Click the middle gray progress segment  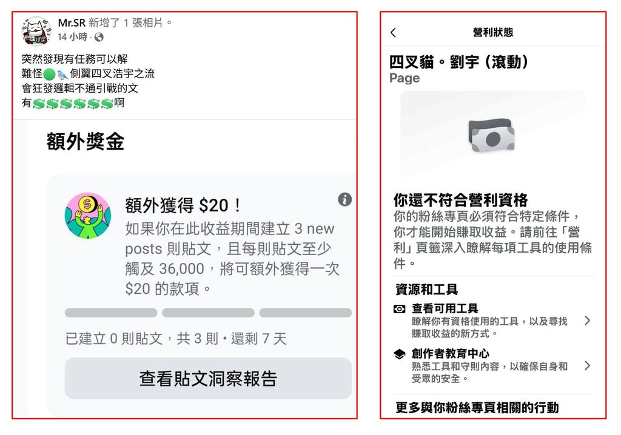tap(208, 313)
